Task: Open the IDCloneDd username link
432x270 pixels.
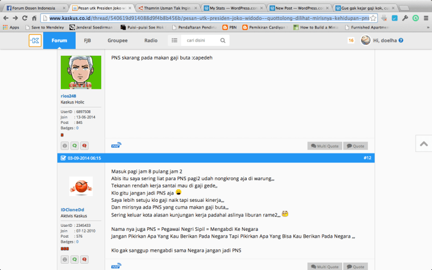Action: tap(72, 210)
